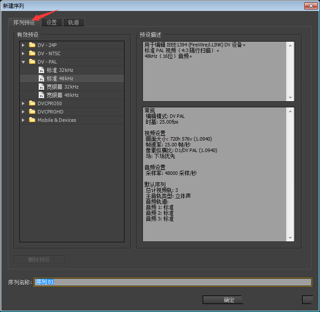
Task: Click the DV - NTSC folder icon
Action: [32, 53]
